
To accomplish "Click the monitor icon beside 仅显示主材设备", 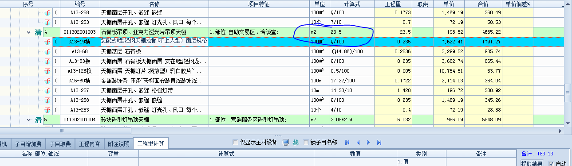I will [286, 143].
